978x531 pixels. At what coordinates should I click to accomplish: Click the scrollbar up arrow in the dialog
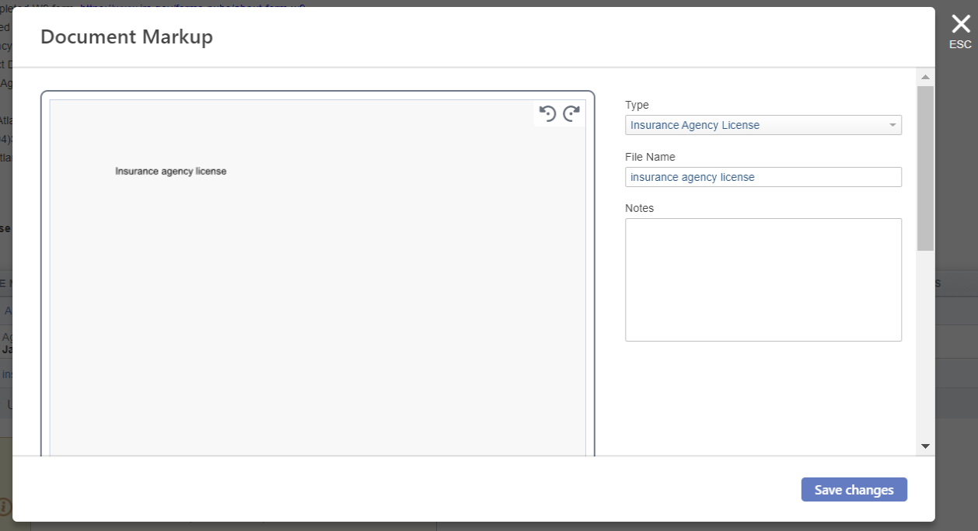pos(925,77)
